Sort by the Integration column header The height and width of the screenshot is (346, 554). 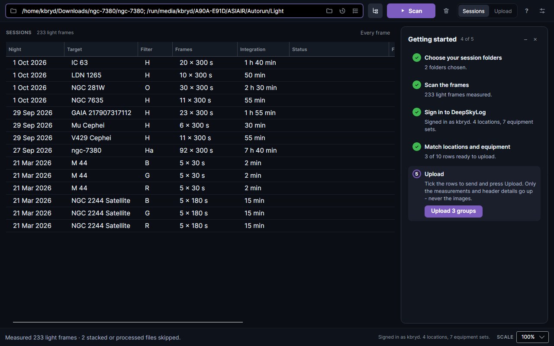coord(264,49)
